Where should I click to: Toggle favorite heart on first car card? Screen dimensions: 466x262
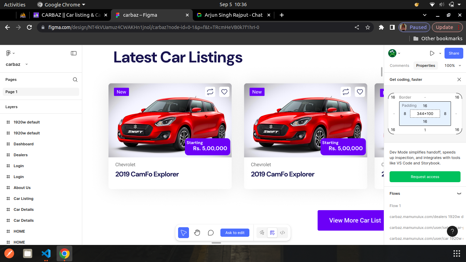[224, 92]
